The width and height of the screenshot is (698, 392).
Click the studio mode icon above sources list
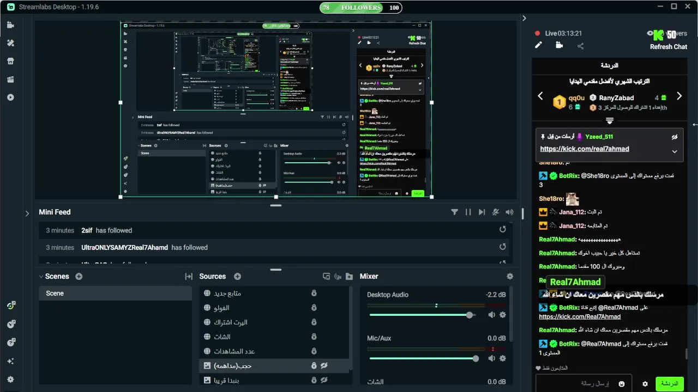pyautogui.click(x=326, y=277)
